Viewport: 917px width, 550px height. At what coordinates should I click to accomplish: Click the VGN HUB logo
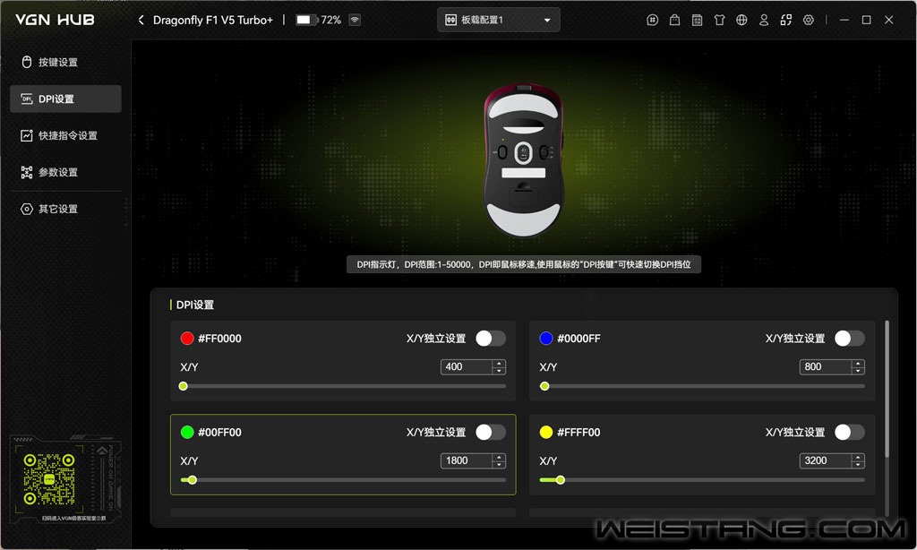pos(55,20)
